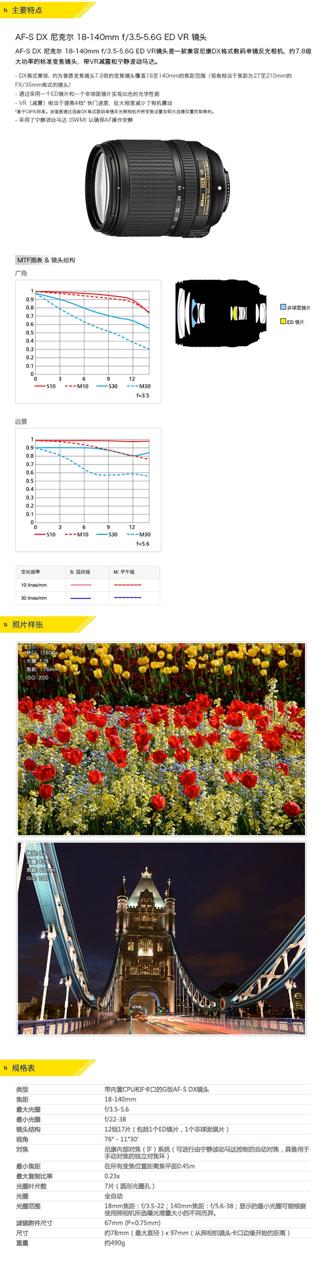322x1263 pixels.
Task: Click the spec value f/3.5-5.6
Action: click(117, 1109)
